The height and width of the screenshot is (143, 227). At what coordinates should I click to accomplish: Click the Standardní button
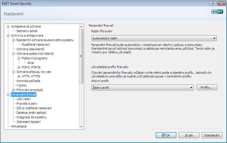[x=212, y=135]
